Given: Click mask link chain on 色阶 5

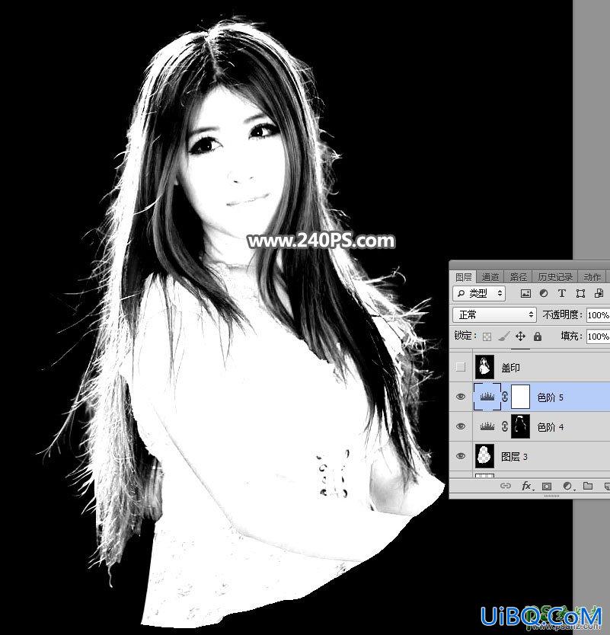Looking at the screenshot, I should pos(505,397).
